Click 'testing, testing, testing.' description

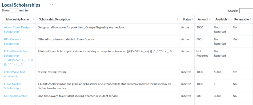click(x=52, y=72)
